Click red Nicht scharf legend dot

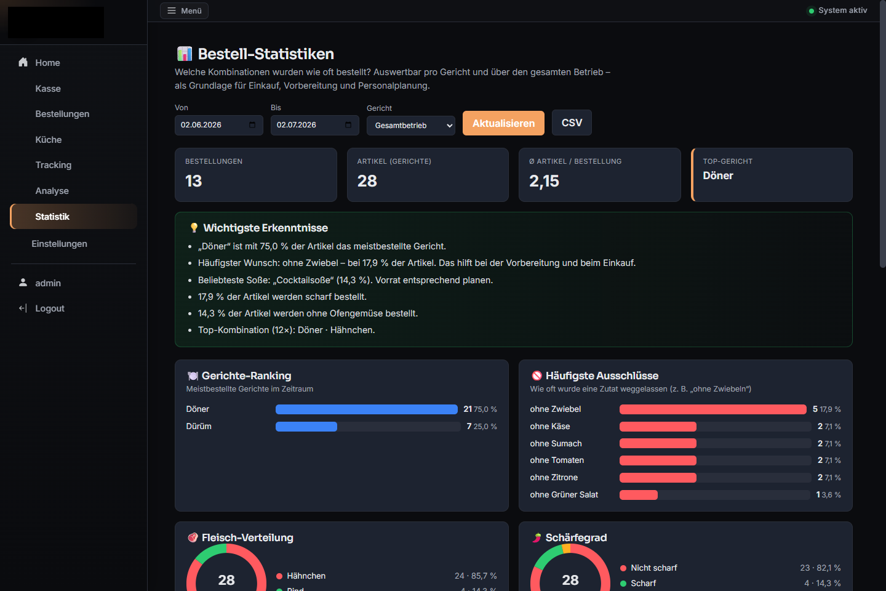coord(623,568)
